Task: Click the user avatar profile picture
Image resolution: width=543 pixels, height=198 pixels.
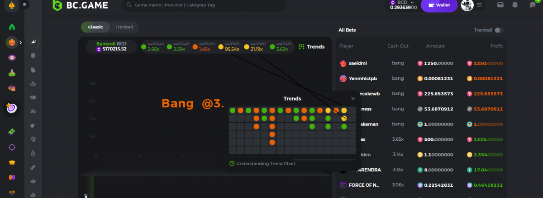Action: [x=467, y=5]
